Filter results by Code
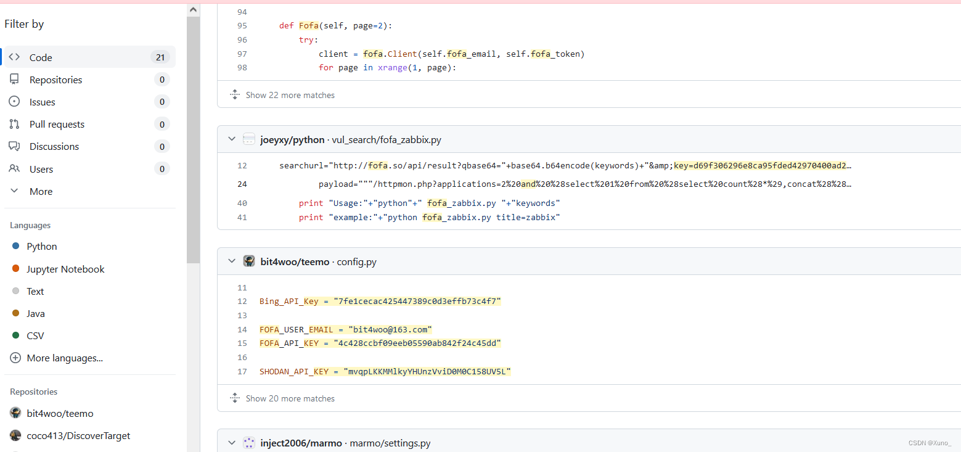The width and height of the screenshot is (961, 452). click(90, 57)
